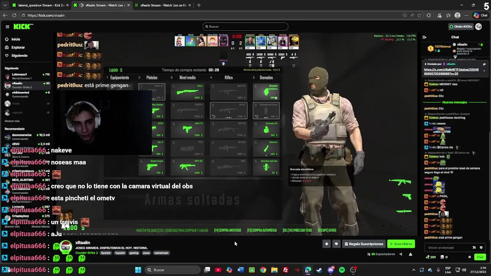Open Windows Start menu
The width and height of the screenshot is (491, 276).
tap(138, 270)
